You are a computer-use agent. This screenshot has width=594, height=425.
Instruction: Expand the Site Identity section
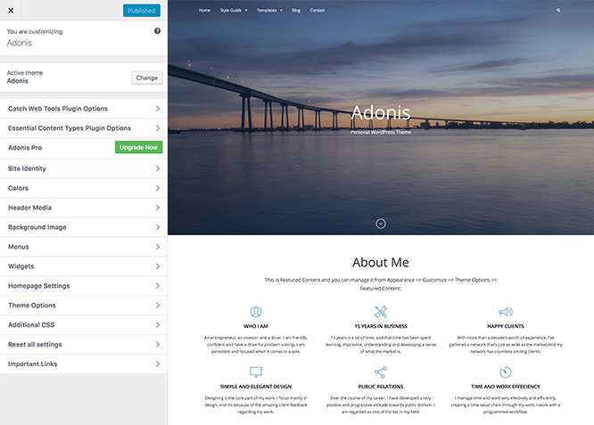point(83,168)
